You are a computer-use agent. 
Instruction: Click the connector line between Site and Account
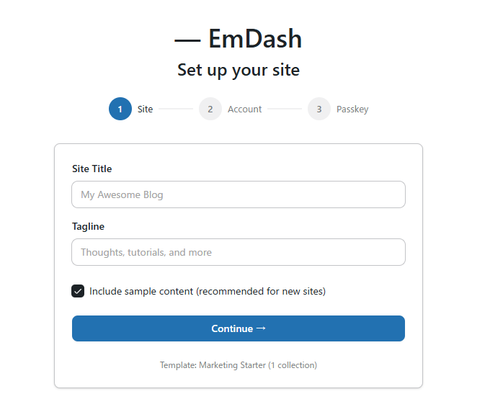tap(176, 109)
